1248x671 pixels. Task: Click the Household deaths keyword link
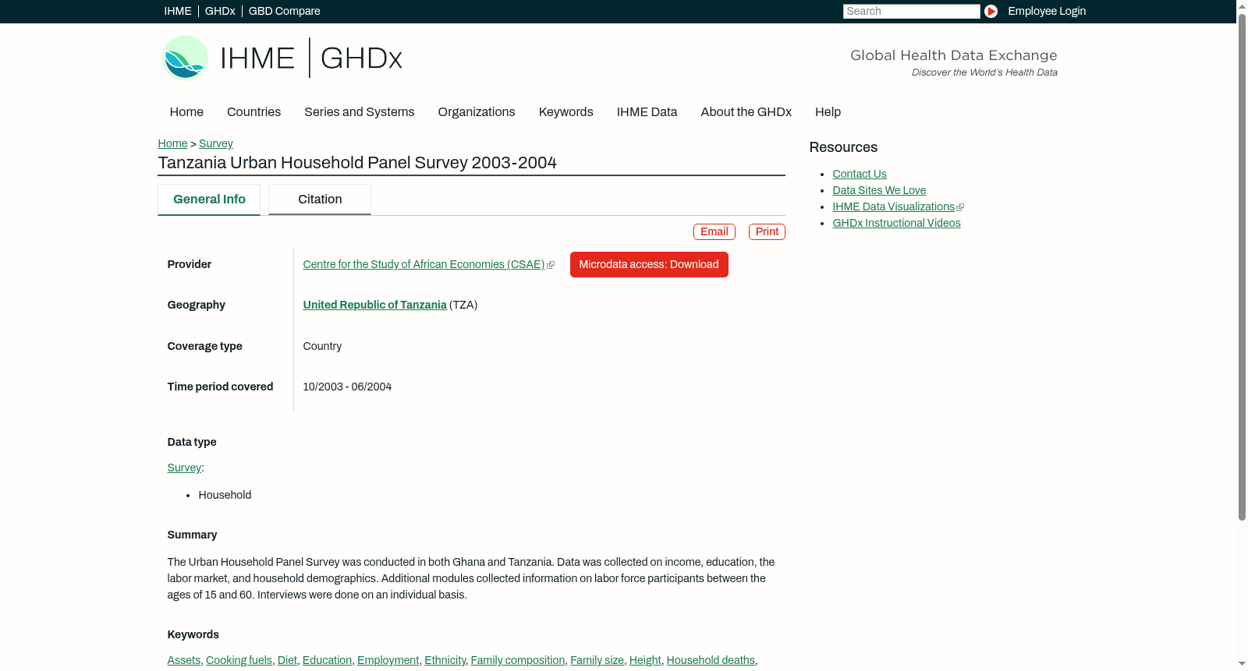[x=711, y=661]
